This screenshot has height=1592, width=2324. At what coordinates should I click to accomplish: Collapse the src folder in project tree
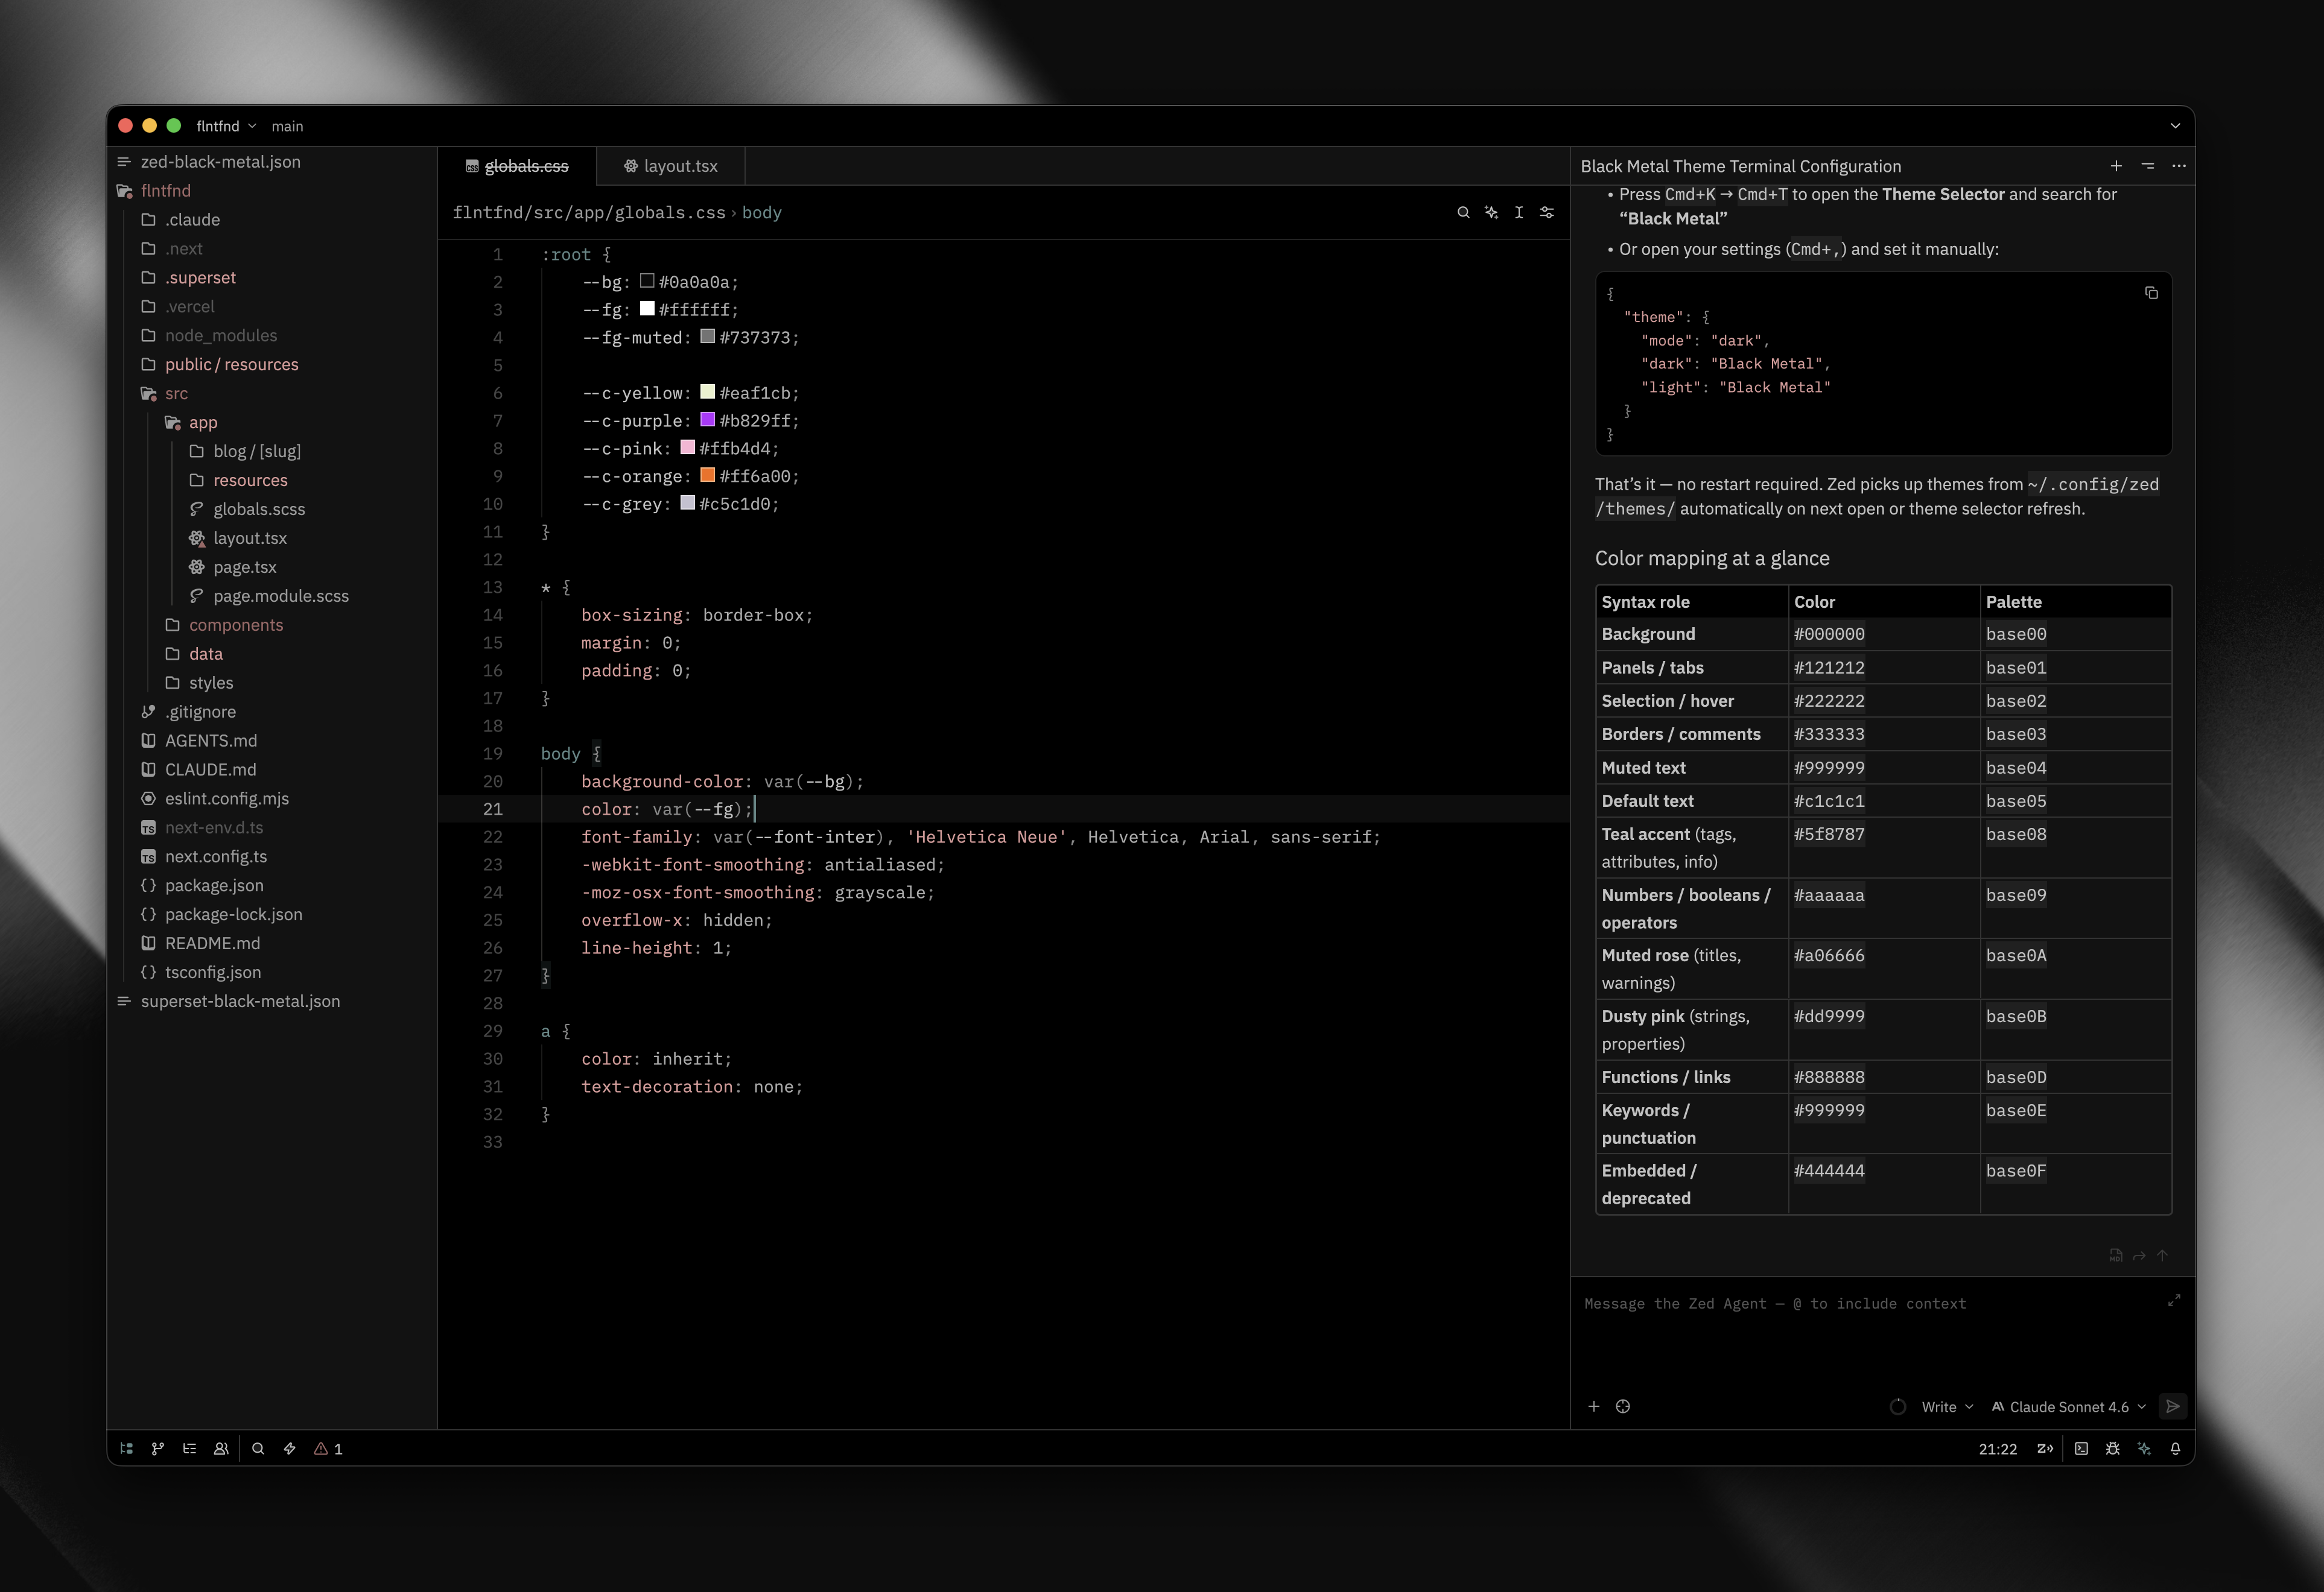pyautogui.click(x=176, y=393)
